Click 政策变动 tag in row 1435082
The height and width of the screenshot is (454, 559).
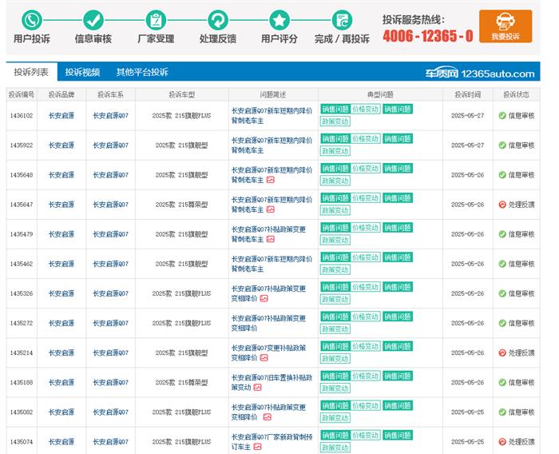coord(335,418)
